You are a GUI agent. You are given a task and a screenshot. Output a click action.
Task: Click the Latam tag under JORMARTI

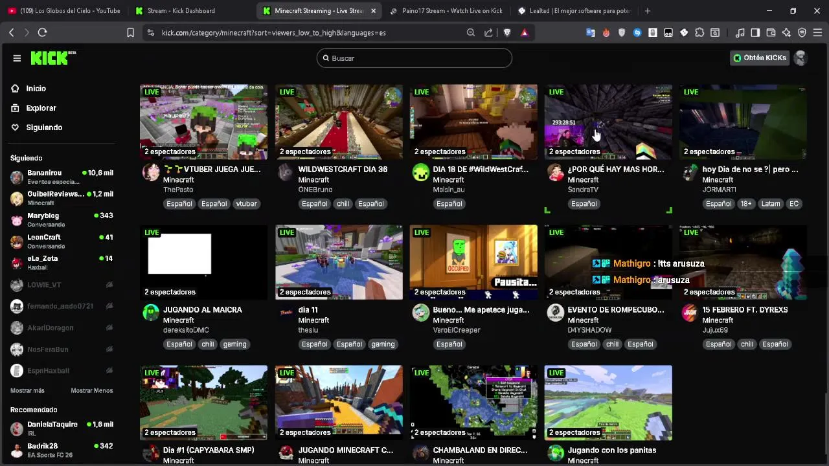coord(771,204)
